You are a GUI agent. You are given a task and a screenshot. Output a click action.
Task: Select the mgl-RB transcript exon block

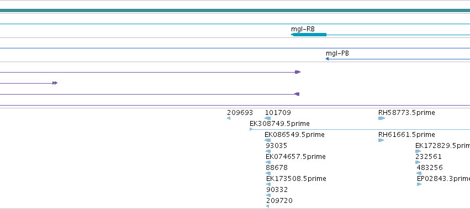[309, 35]
